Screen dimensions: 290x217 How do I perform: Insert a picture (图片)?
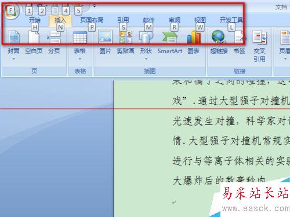click(105, 42)
